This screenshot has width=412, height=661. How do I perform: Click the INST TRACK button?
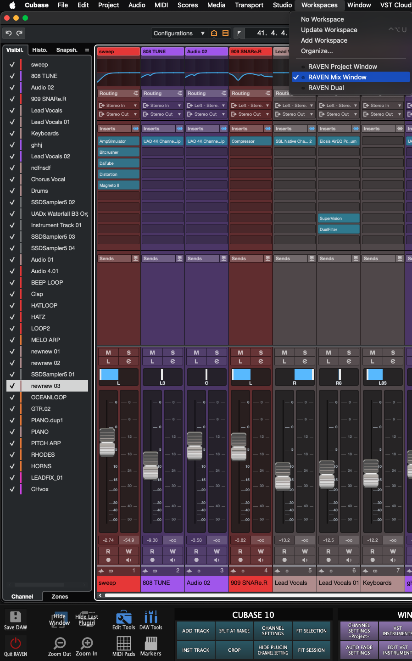click(195, 650)
